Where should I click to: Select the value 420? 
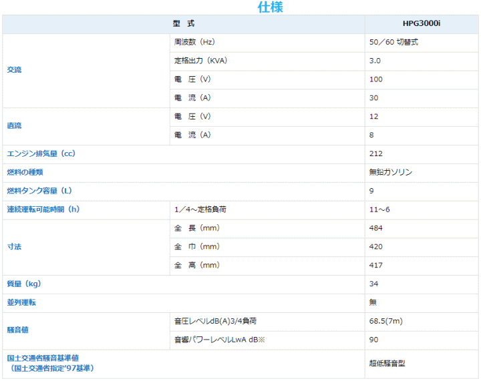(375, 246)
